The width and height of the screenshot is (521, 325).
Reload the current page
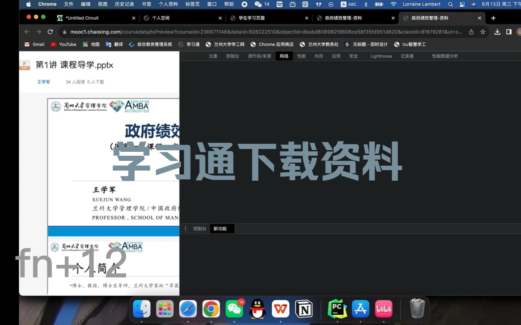50,32
